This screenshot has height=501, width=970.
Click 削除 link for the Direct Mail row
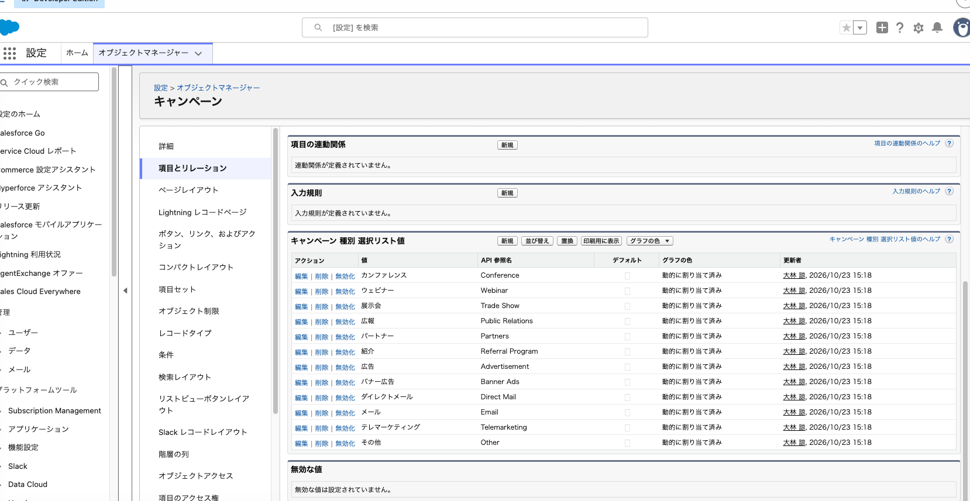(322, 398)
